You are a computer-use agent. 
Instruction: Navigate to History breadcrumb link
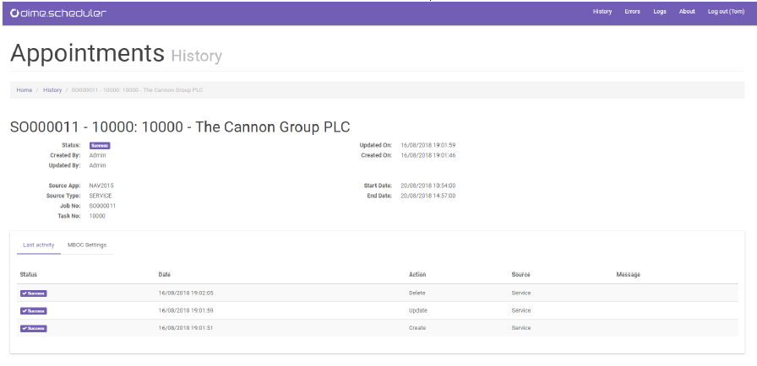coord(52,89)
